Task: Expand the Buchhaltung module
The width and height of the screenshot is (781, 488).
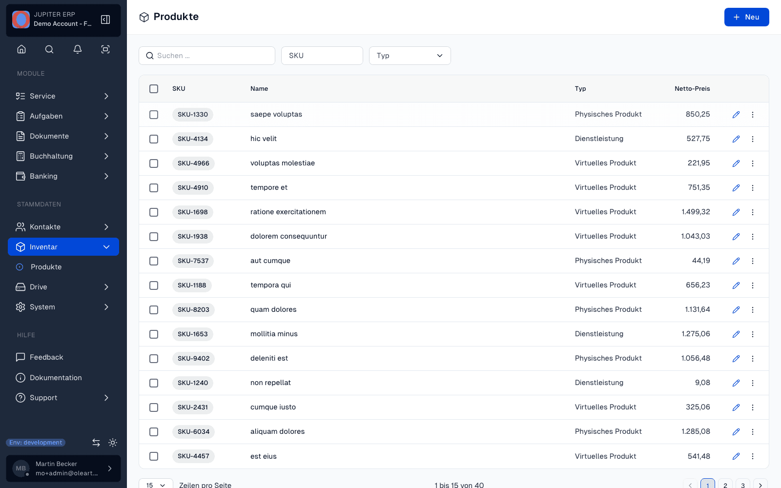Action: [63, 156]
